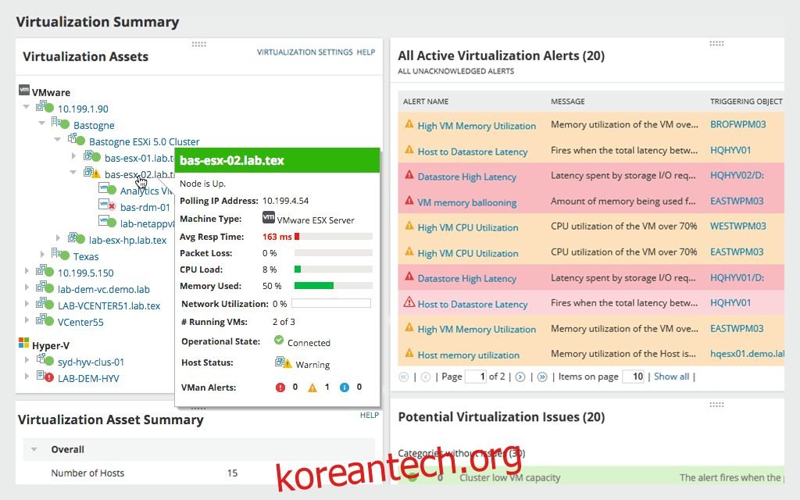This screenshot has height=500, width=800.
Task: Click Show all alerts link
Action: (671, 377)
